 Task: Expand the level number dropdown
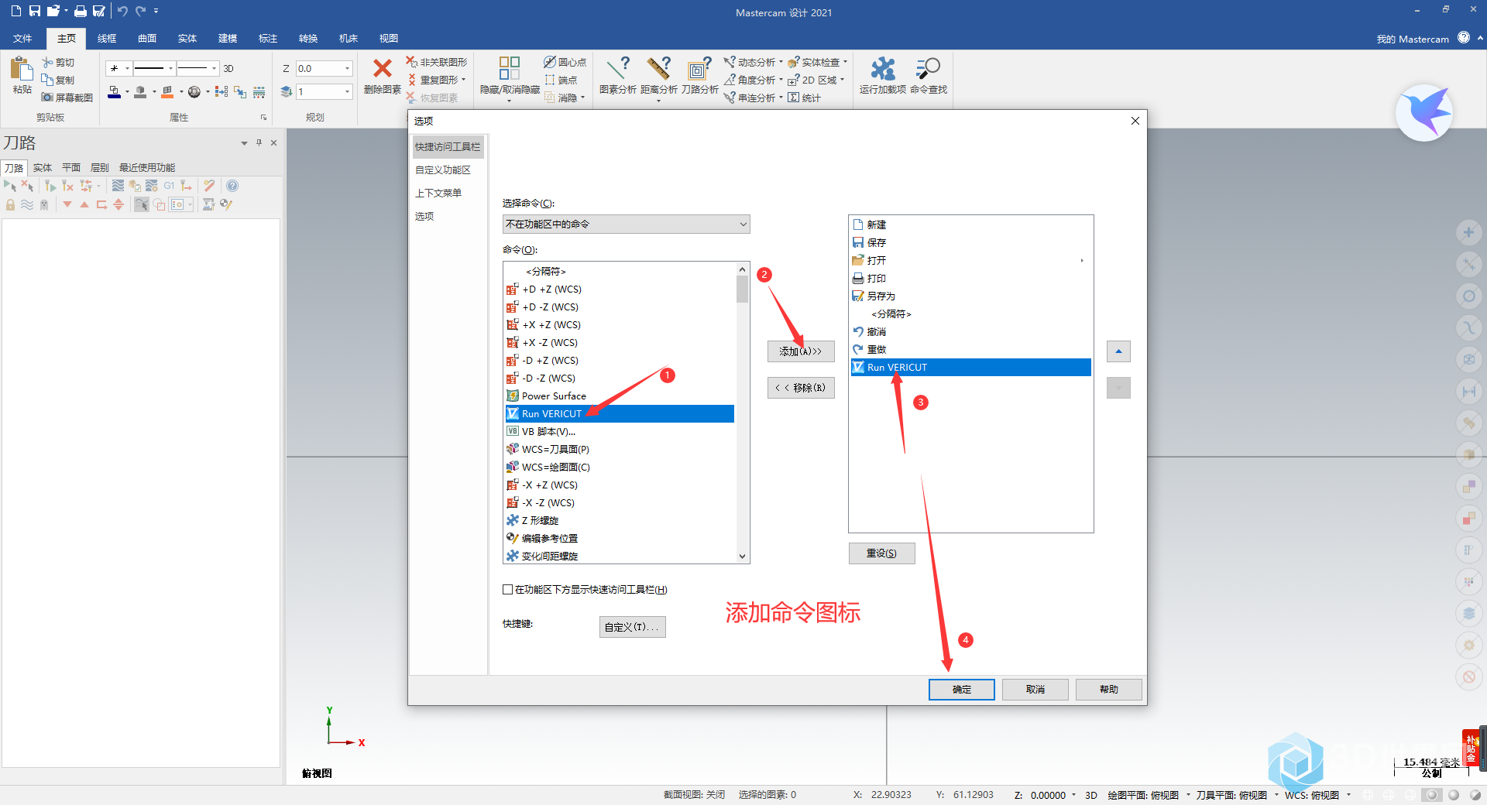(347, 92)
